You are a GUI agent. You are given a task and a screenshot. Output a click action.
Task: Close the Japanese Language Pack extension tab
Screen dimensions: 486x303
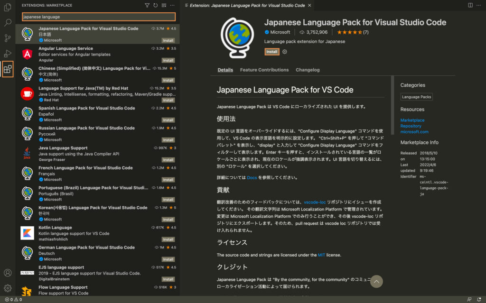(309, 5)
